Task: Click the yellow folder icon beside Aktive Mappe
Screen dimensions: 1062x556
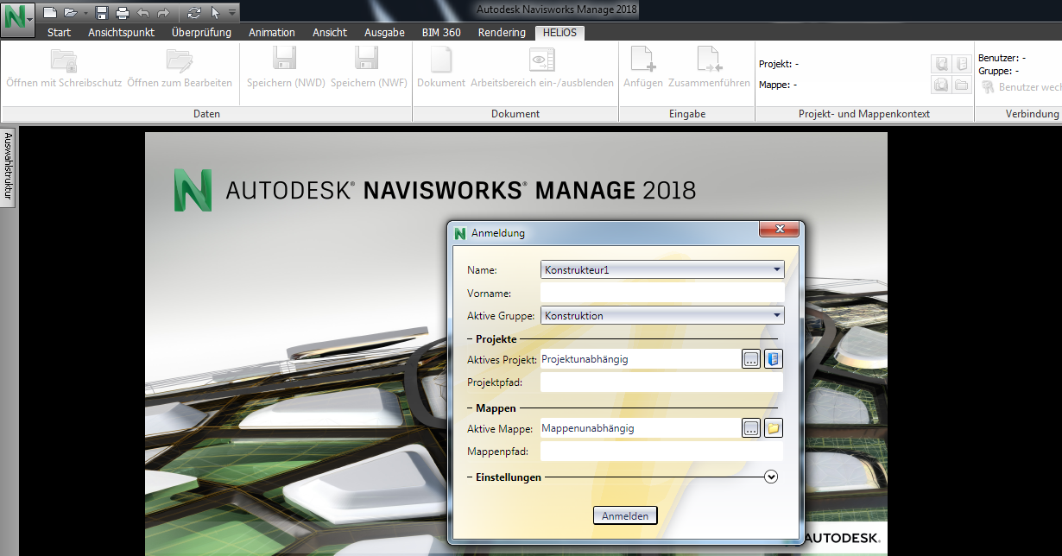Action: (x=773, y=428)
